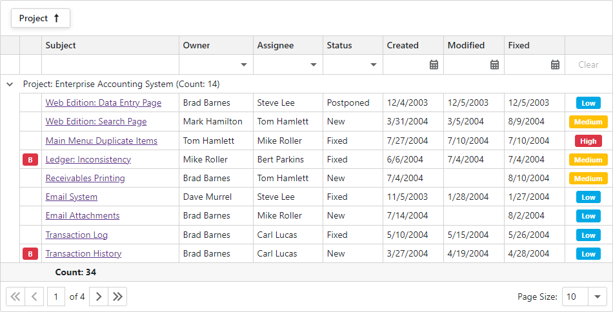Image resolution: width=613 pixels, height=312 pixels.
Task: Open the Modified filter calendar picker
Action: [x=494, y=64]
